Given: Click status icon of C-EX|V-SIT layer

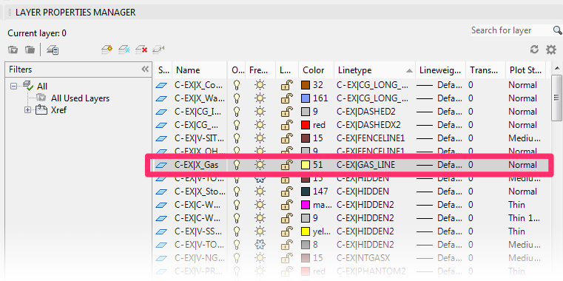Looking at the screenshot, I should [x=161, y=138].
